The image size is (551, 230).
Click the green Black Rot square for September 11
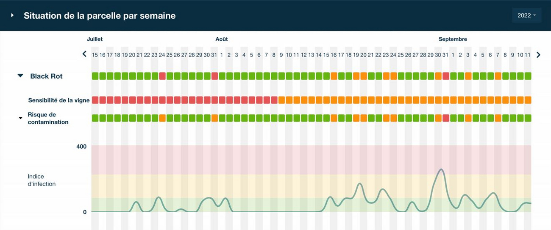click(528, 76)
